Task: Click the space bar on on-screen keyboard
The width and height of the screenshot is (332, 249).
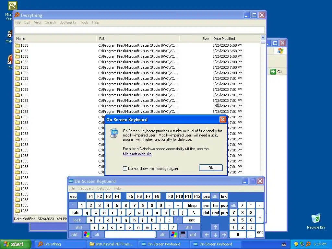Action: [x=130, y=235]
